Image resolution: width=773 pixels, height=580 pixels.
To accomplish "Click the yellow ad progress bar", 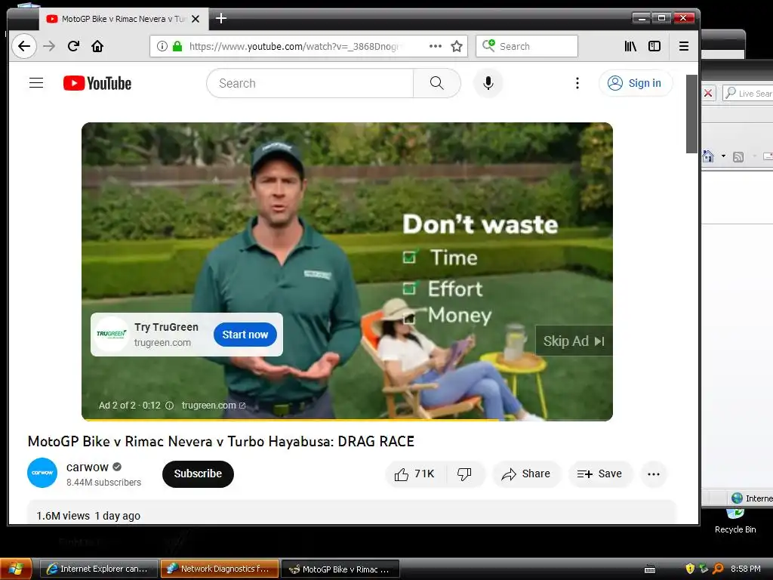I will 291,420.
